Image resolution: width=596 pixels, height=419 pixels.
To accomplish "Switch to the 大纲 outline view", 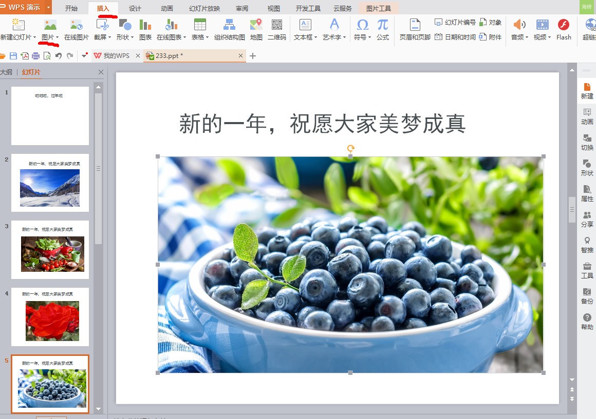I will click(6, 72).
